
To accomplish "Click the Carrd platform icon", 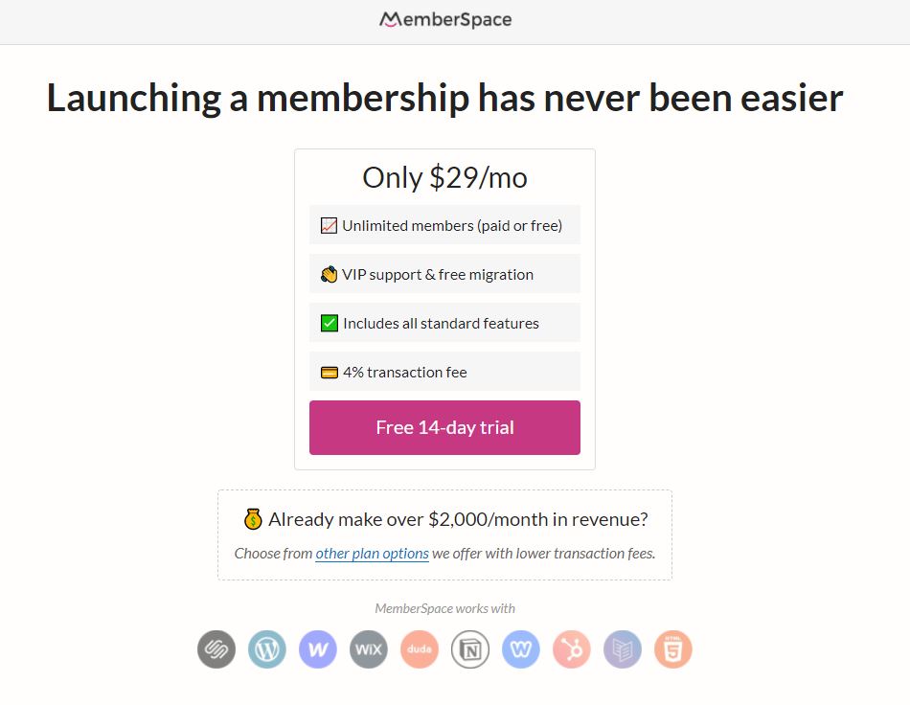I will click(622, 649).
